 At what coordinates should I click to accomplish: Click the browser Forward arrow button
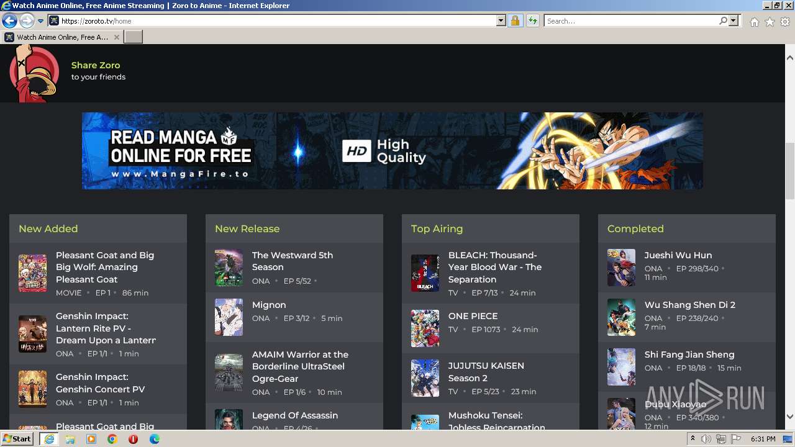click(27, 20)
